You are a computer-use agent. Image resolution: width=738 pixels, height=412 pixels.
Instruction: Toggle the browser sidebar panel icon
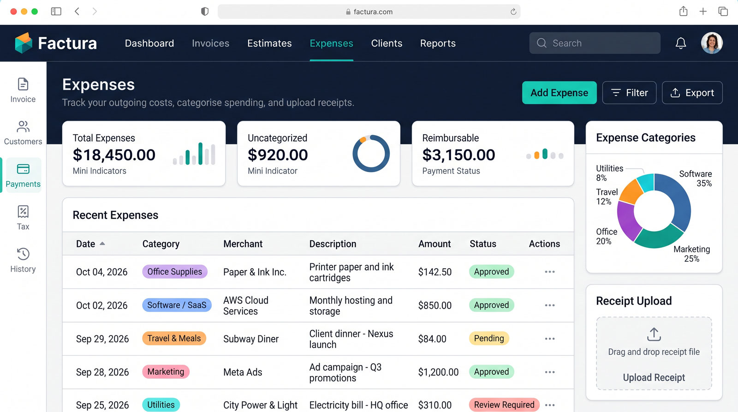(x=56, y=12)
